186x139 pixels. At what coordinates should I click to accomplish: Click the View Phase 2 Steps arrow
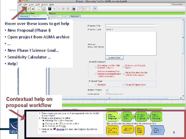click(157, 130)
